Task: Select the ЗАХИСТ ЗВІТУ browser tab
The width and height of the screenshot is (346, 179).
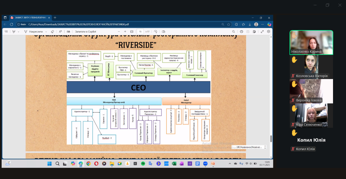Action: pos(29,18)
